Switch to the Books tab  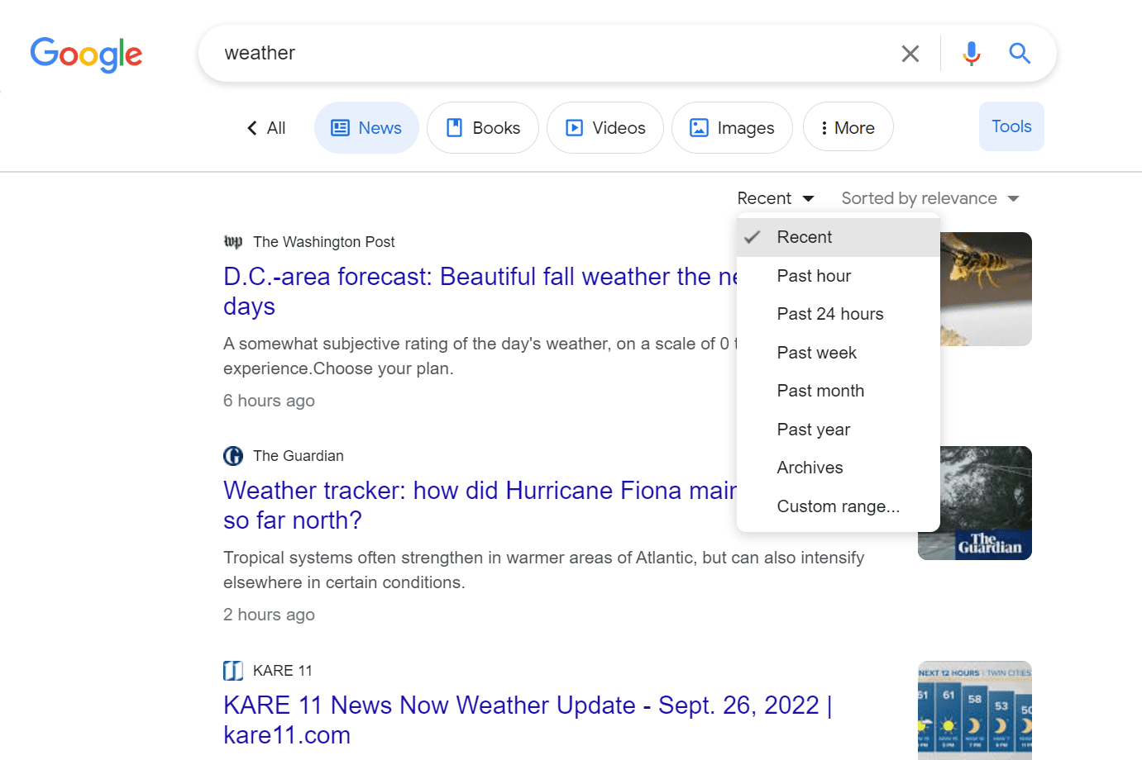point(483,128)
